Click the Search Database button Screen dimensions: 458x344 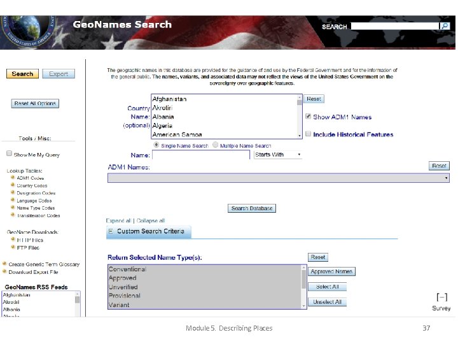click(x=252, y=208)
